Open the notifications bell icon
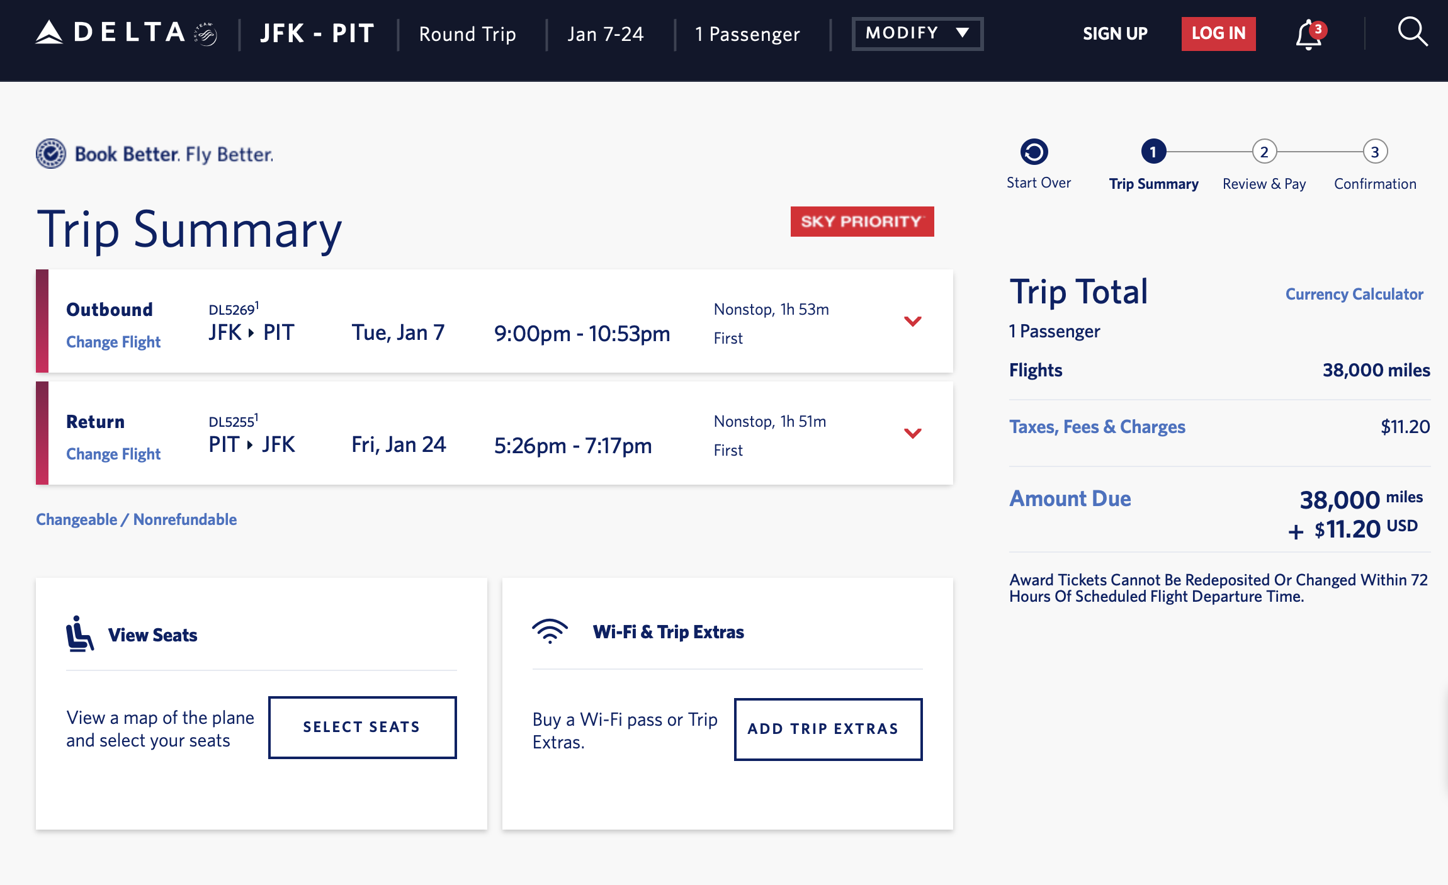The image size is (1448, 885). click(1308, 35)
